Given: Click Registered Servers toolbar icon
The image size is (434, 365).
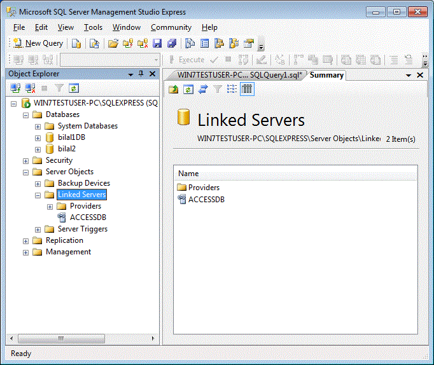Looking at the screenshot, I should 190,43.
